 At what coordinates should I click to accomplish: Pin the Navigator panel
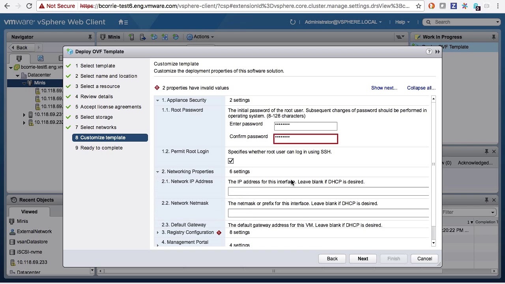[x=90, y=37]
